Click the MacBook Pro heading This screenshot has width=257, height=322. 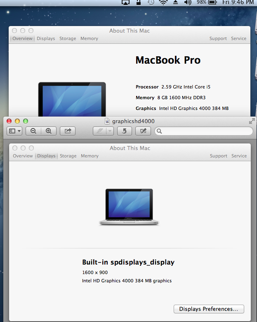click(168, 60)
